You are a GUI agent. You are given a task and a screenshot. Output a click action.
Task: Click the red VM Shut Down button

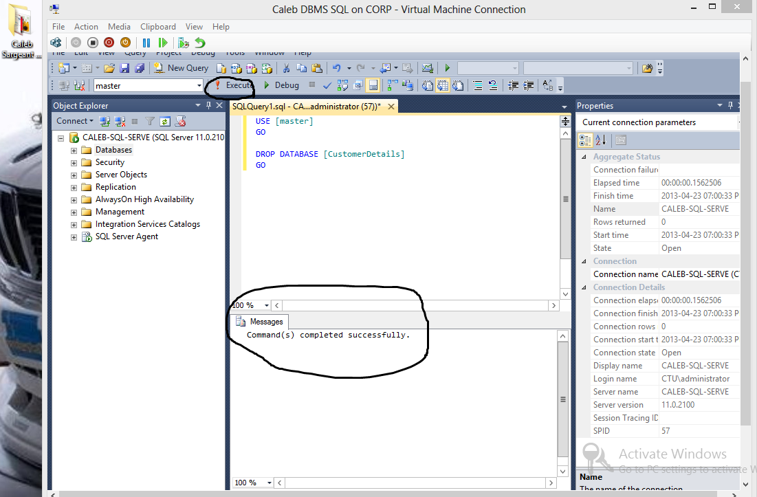[109, 43]
